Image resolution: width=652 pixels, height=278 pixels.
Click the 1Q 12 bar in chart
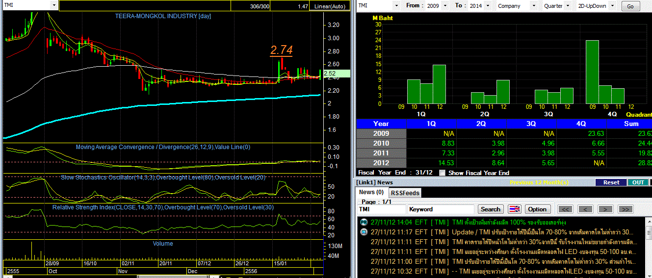point(439,84)
